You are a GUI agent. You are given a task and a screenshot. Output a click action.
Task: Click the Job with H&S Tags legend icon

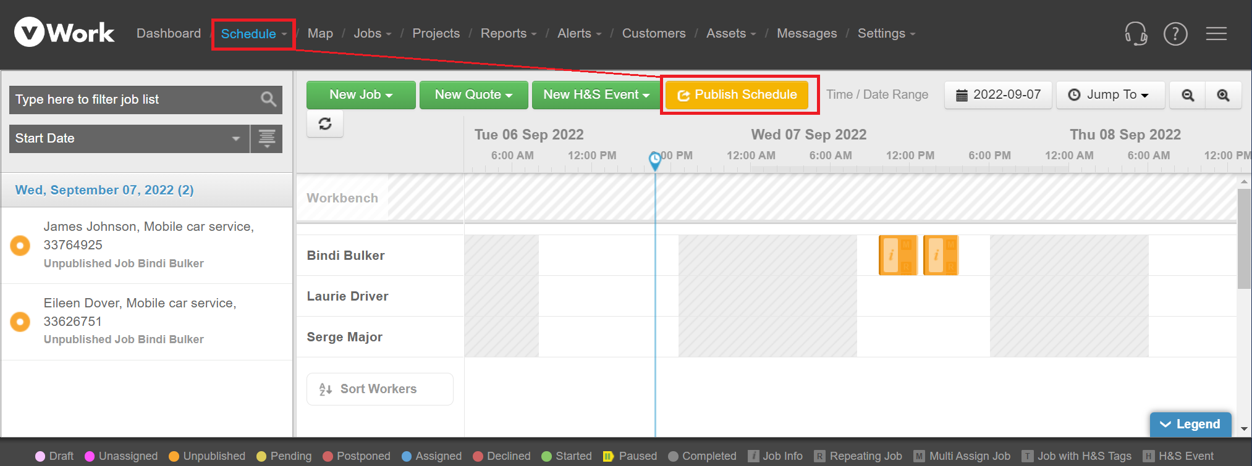pyautogui.click(x=1027, y=456)
